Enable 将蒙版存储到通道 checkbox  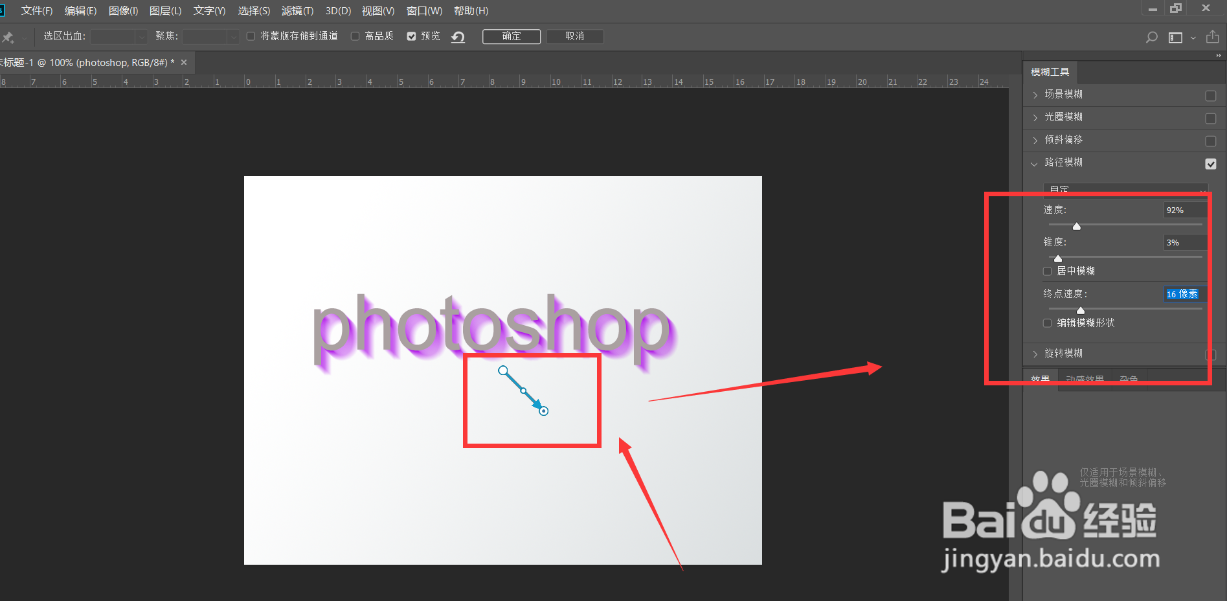tap(251, 36)
